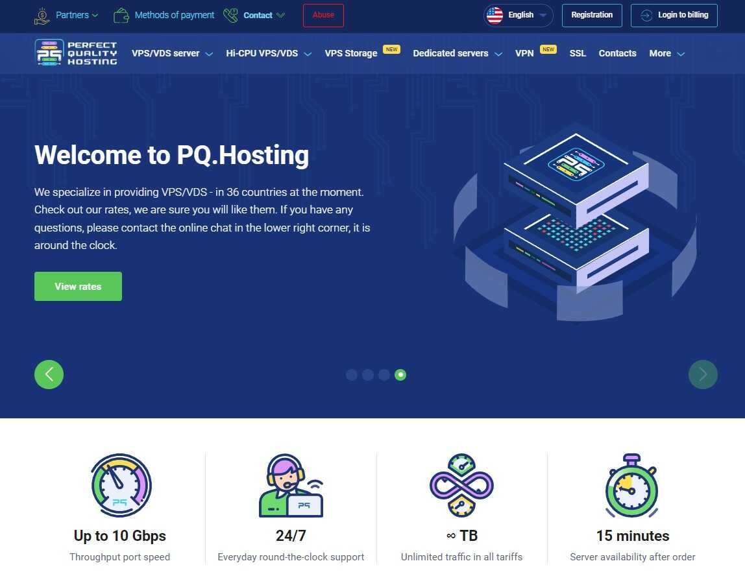
Task: Click the Welcome to PQ.Hosting heading
Action: pos(171,155)
